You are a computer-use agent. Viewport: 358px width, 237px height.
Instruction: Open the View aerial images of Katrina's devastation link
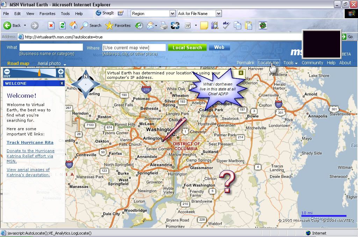point(28,172)
